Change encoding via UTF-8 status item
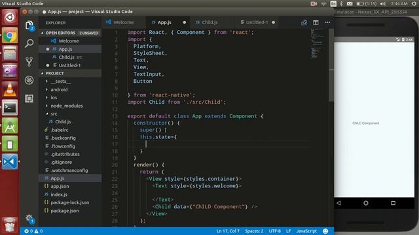 pos(275,231)
